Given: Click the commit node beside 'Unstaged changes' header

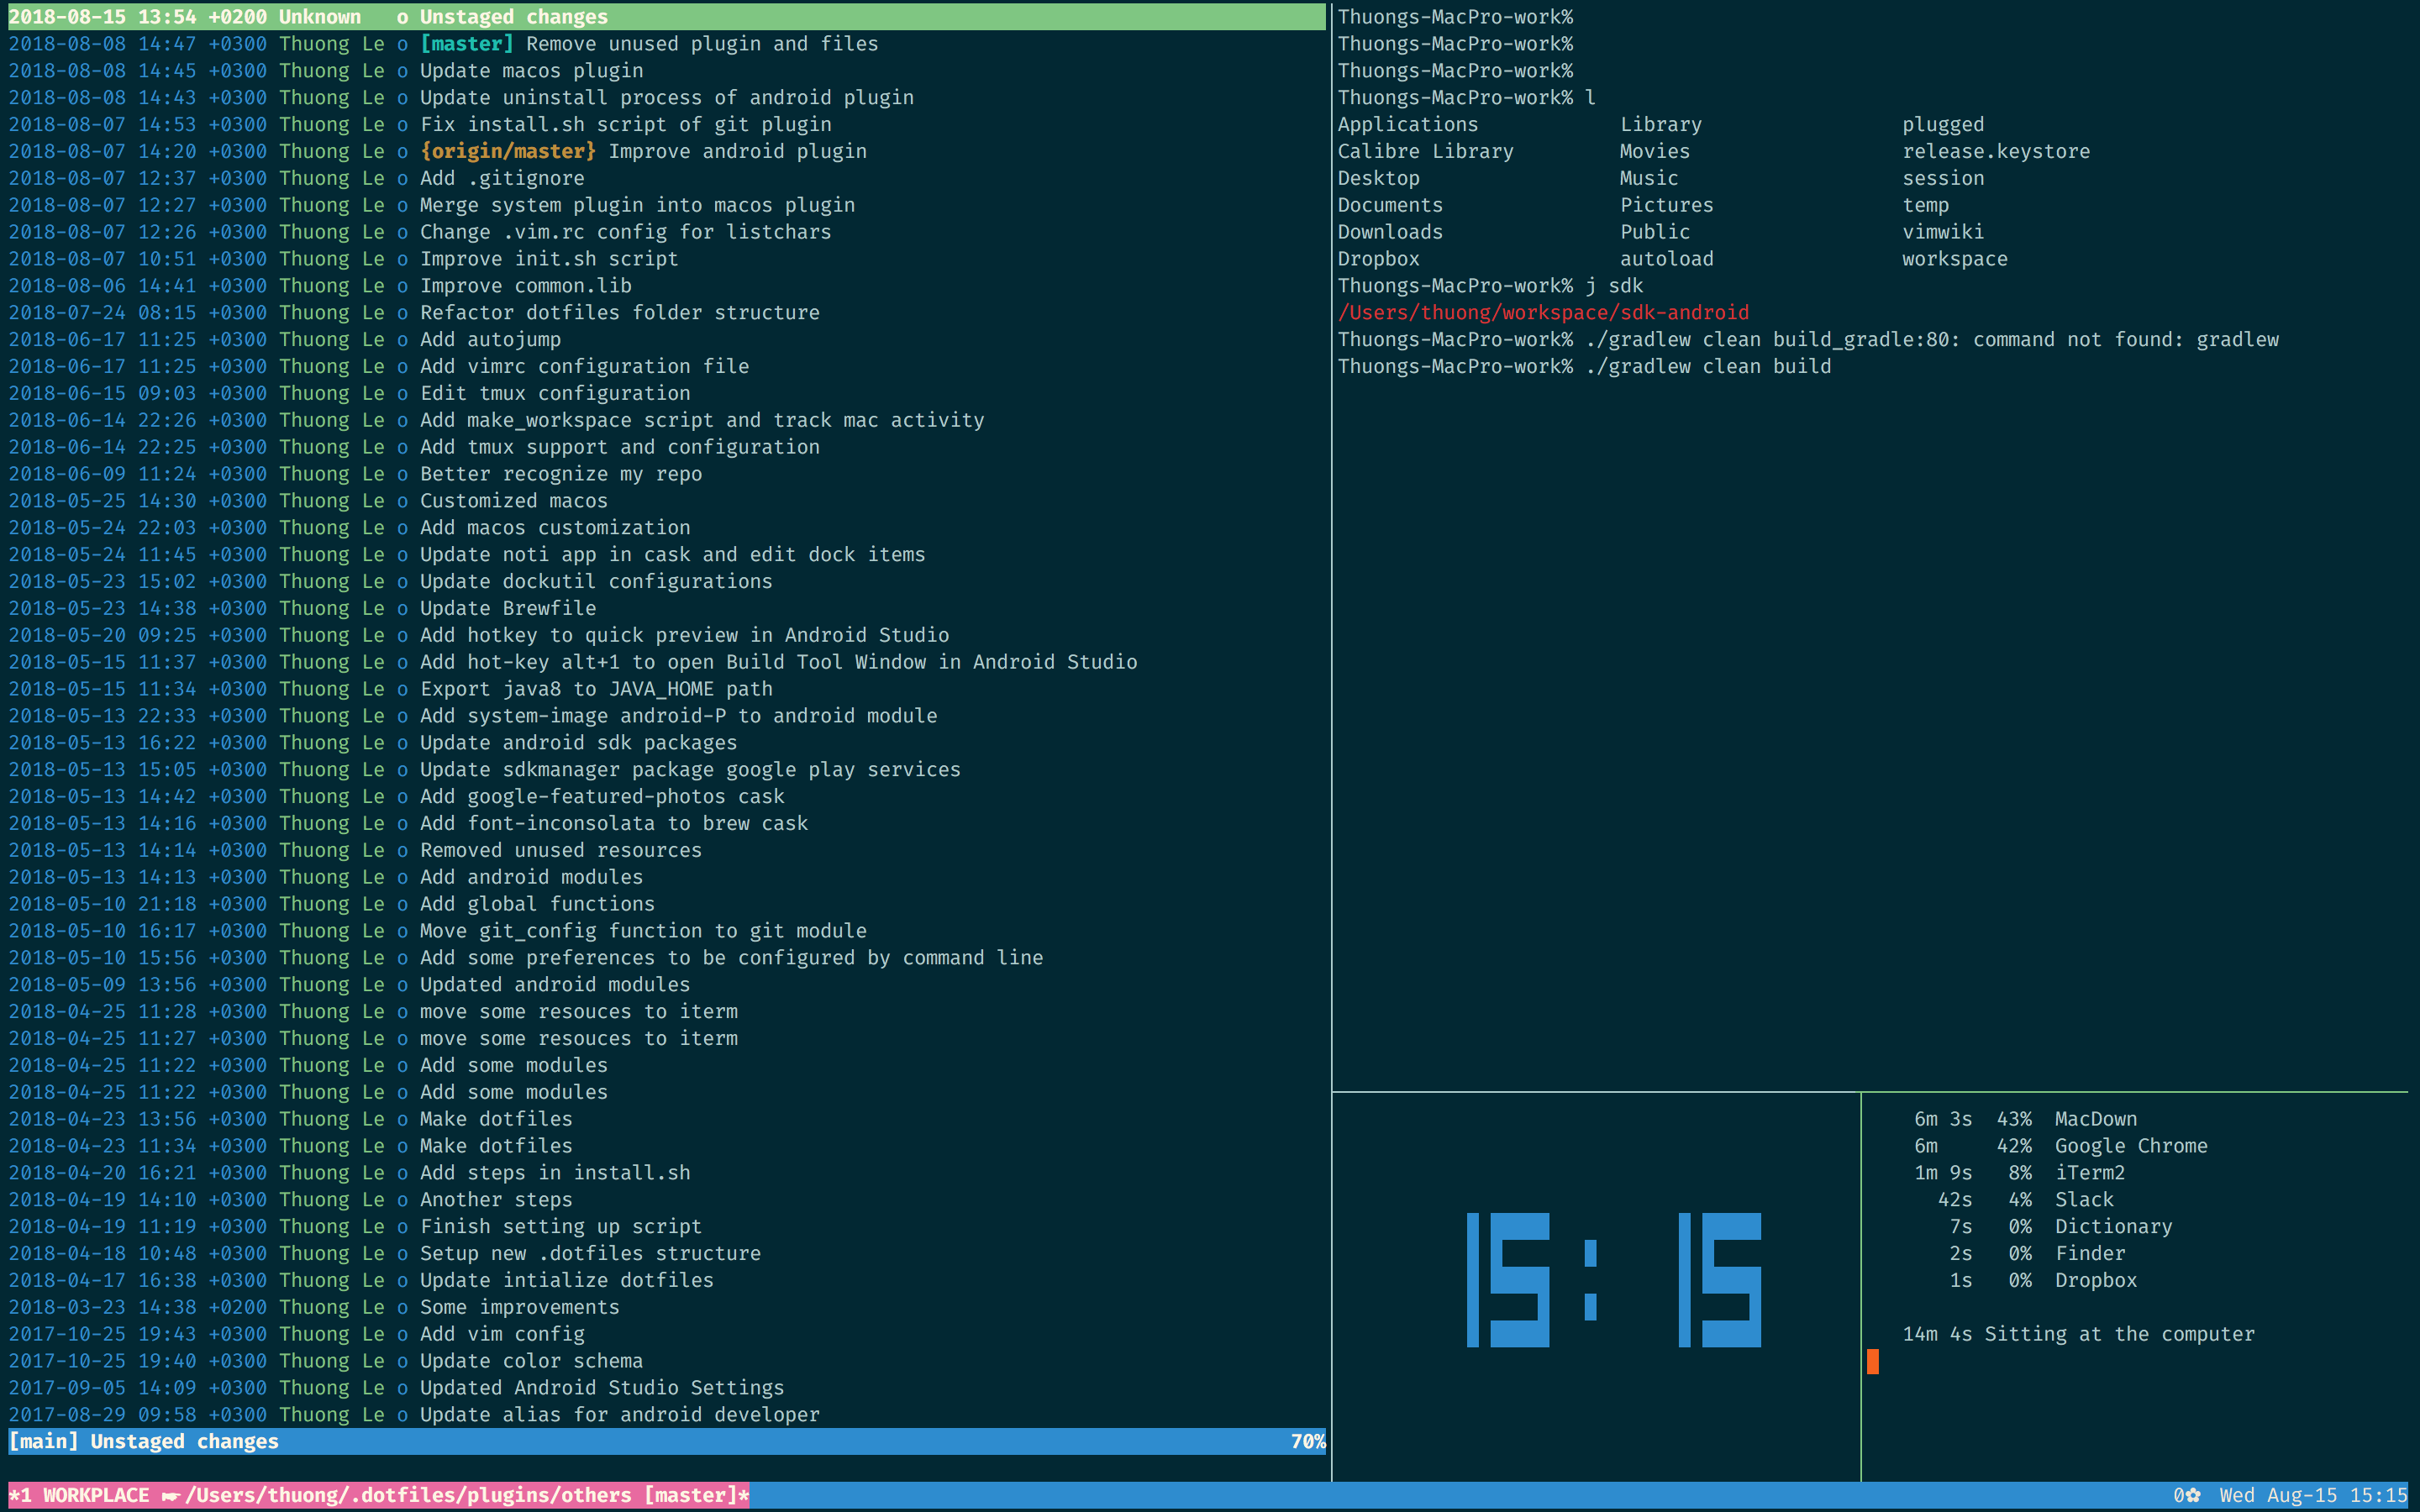Looking at the screenshot, I should tap(402, 17).
